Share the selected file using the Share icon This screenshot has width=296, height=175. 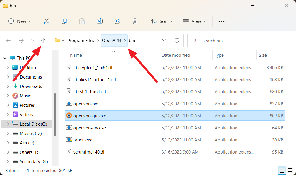(x=117, y=21)
